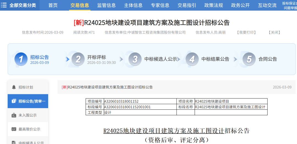Click the 标段编号 label cell

95,107
